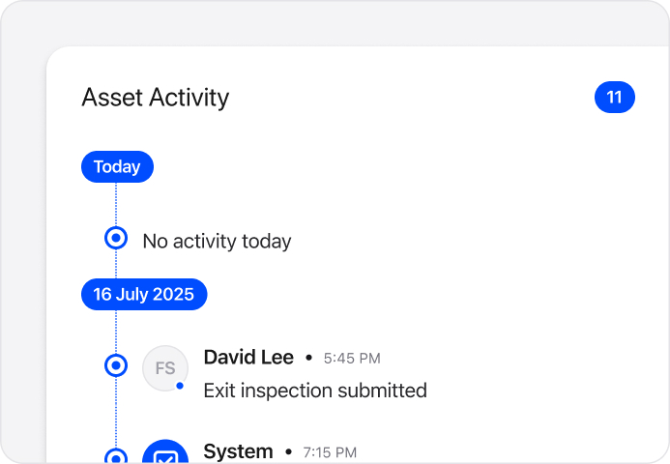The height and width of the screenshot is (464, 670).
Task: Select the 16 July 2025 date pill
Action: pos(144,294)
